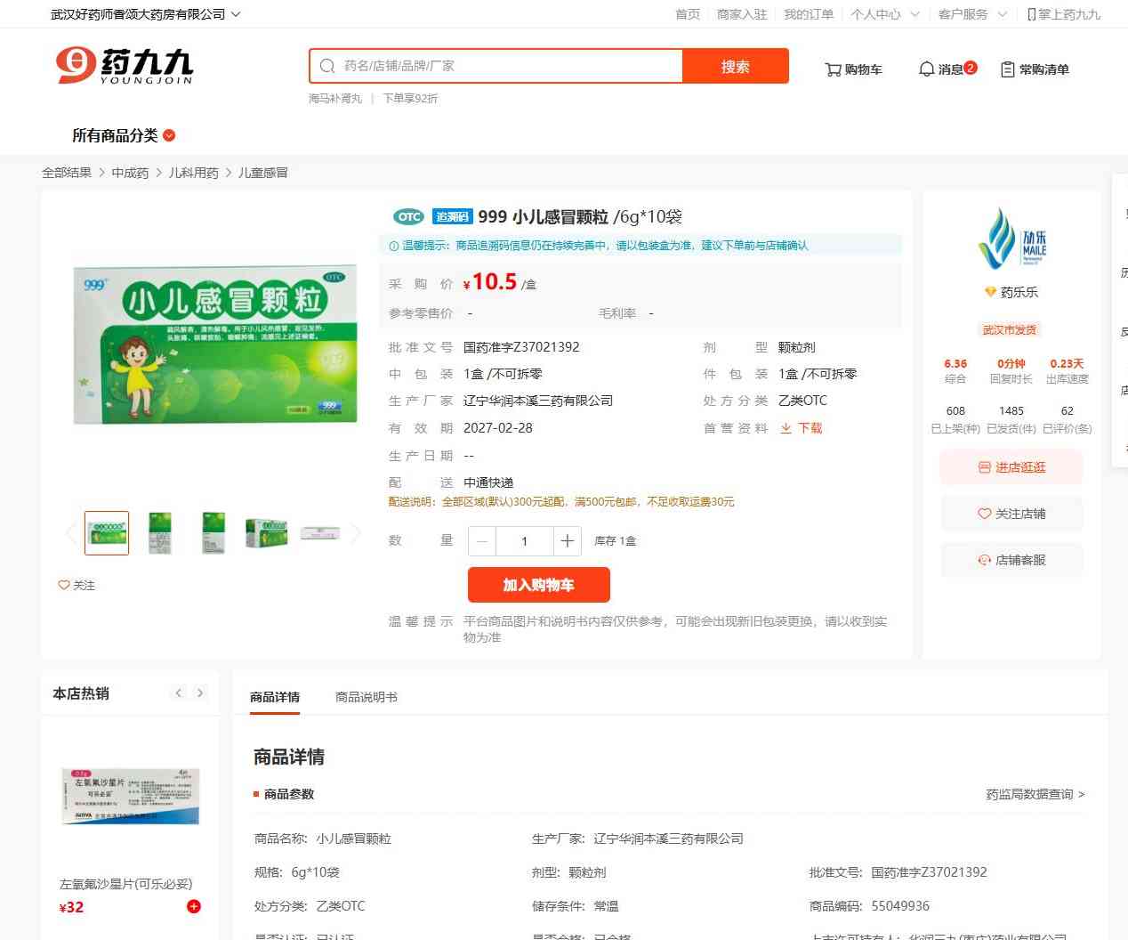Open the frequent purchase list icon
This screenshot has width=1128, height=940.
(x=1008, y=69)
